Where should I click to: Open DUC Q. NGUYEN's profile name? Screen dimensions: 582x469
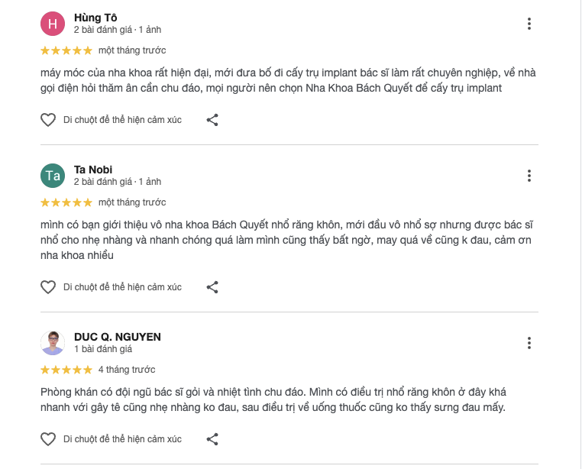click(118, 337)
